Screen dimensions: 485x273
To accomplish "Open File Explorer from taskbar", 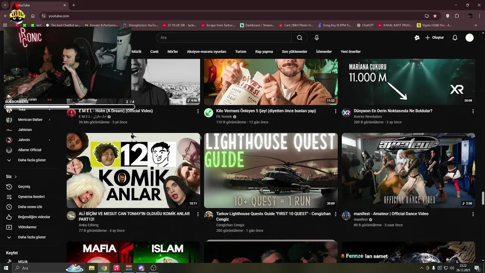I will [91, 268].
